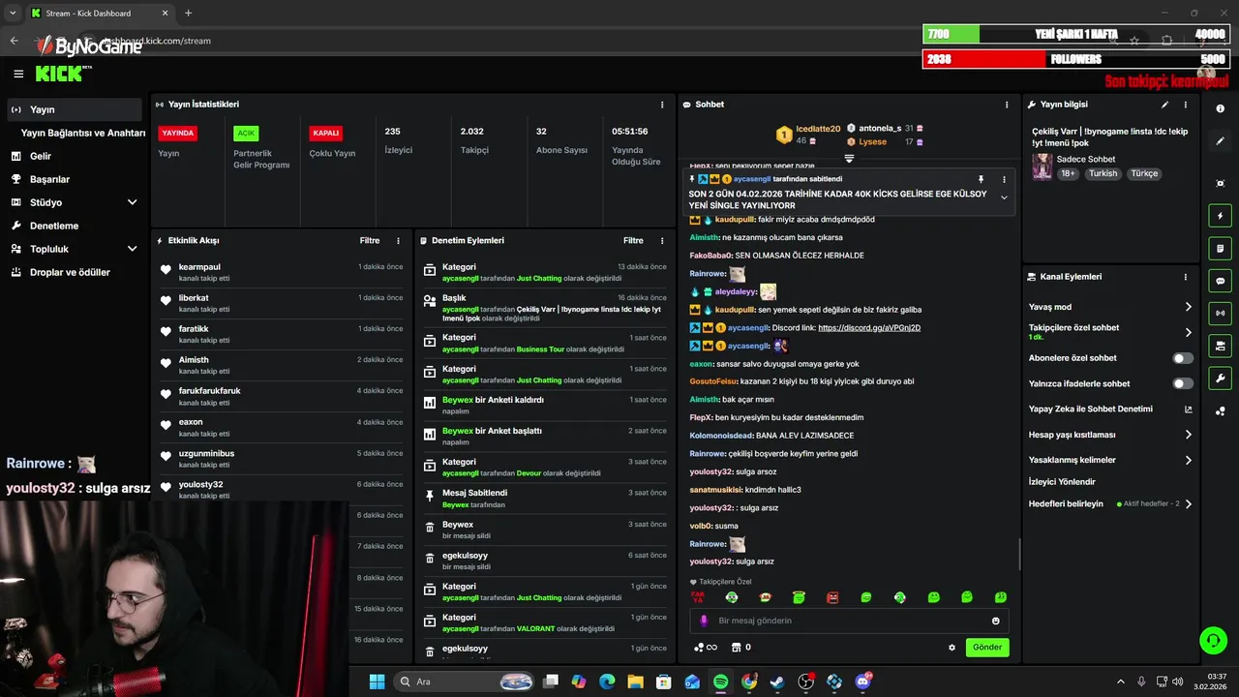
Task: Open Yapay Zeka ile Sohbet Denetimi
Action: point(1110,409)
